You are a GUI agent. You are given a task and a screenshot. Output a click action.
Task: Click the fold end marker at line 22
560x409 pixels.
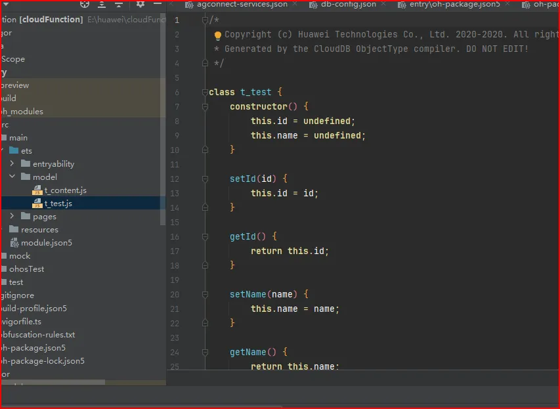[205, 323]
